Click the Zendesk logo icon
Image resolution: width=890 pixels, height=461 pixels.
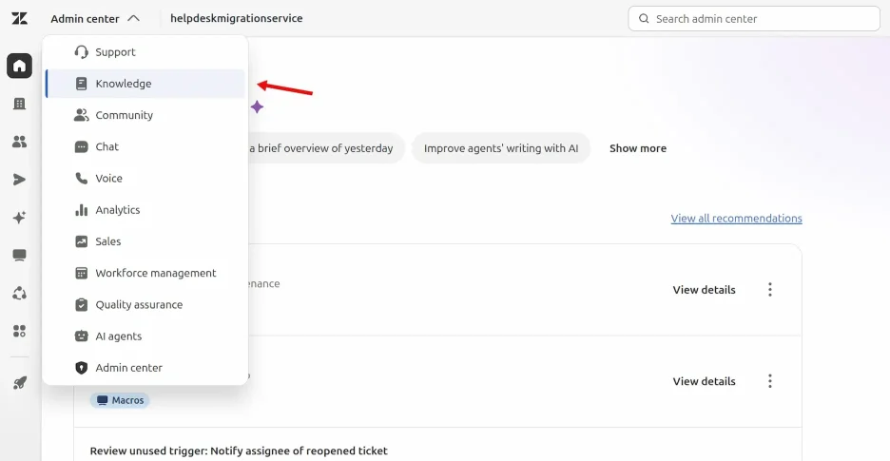coord(19,18)
